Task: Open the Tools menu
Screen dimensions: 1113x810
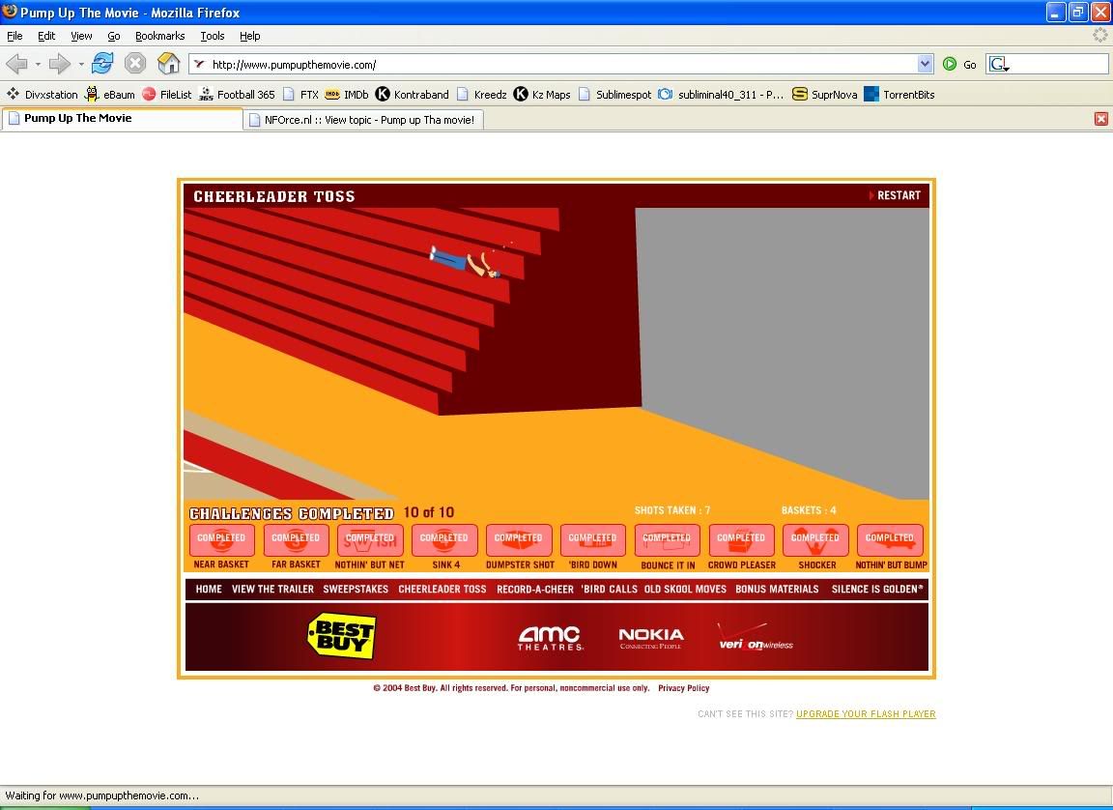Action: point(213,36)
